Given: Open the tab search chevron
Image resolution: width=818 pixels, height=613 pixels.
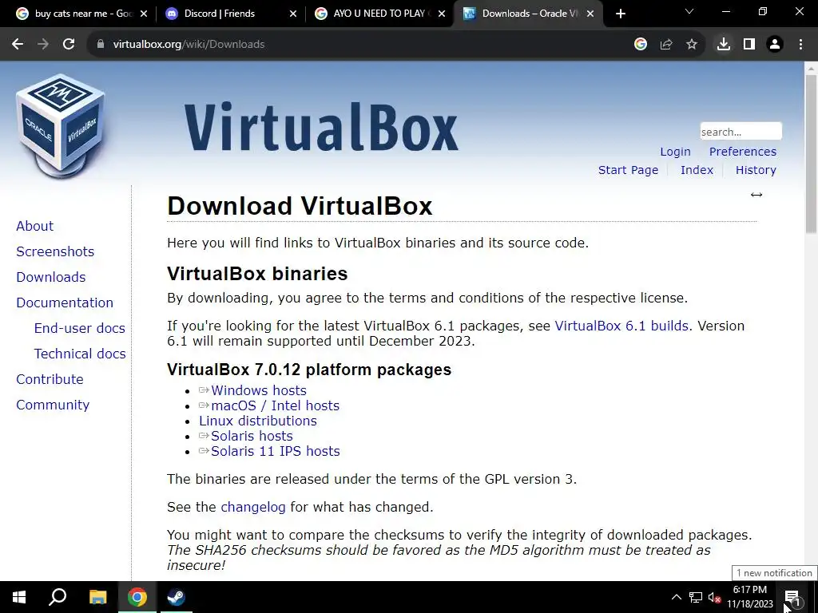Looking at the screenshot, I should [x=689, y=11].
